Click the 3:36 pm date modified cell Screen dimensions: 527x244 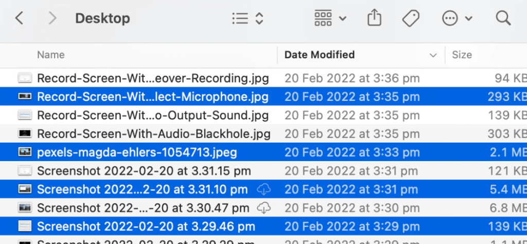(x=352, y=78)
